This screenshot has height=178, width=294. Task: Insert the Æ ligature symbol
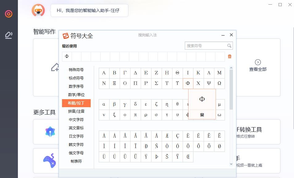click(x=167, y=136)
